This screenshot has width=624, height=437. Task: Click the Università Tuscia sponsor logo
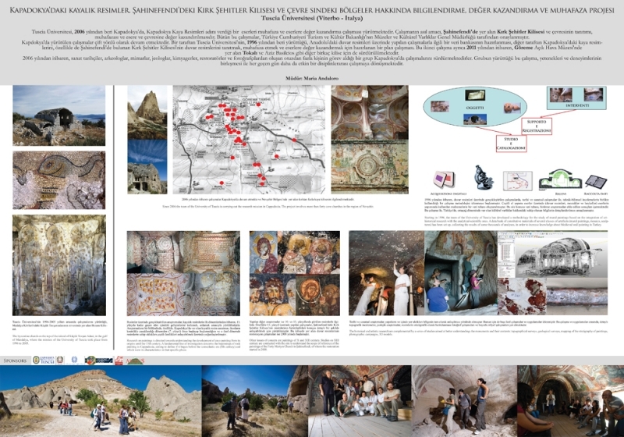[x=44, y=361]
